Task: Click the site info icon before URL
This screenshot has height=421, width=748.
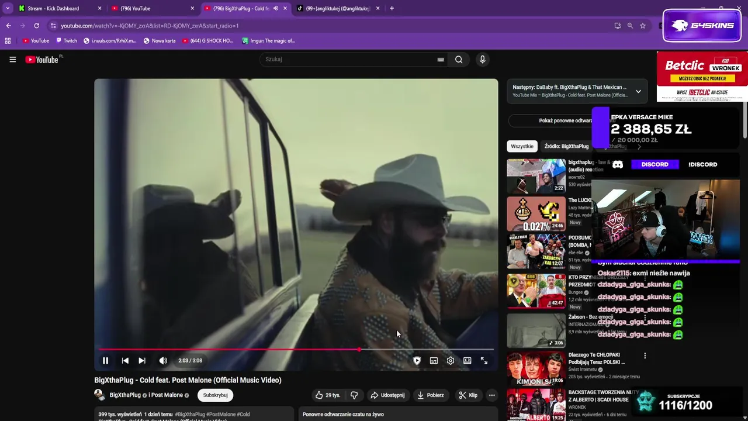Action: click(x=53, y=26)
